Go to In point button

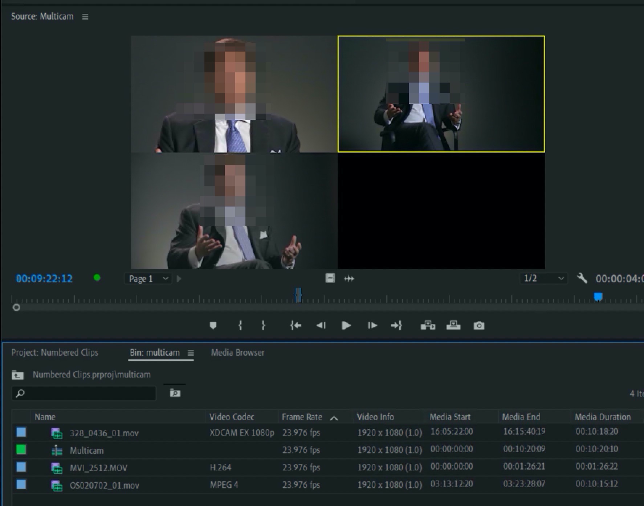coord(296,326)
